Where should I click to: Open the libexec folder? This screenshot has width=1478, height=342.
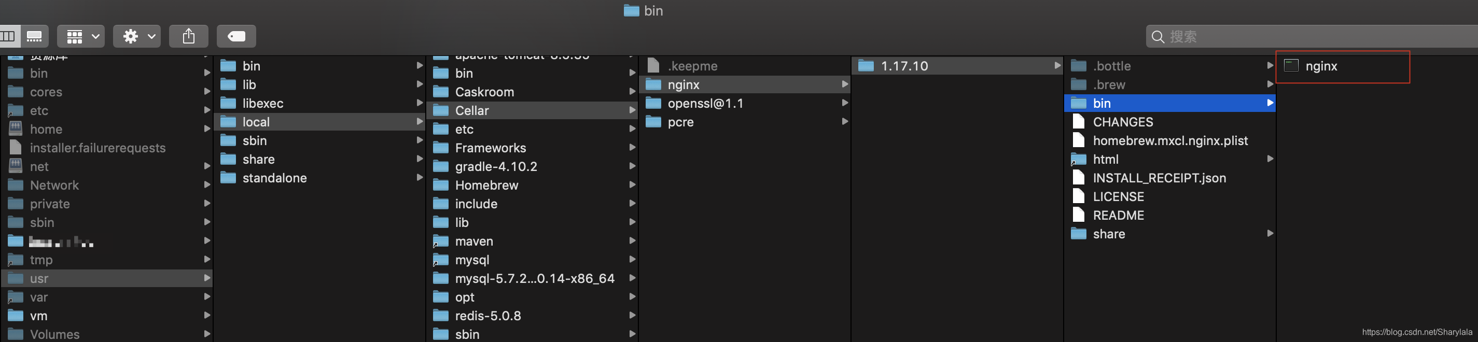point(319,103)
